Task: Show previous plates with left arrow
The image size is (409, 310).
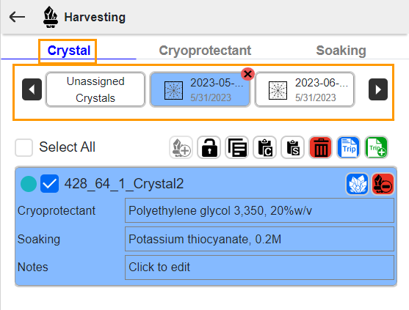Action: click(x=32, y=89)
